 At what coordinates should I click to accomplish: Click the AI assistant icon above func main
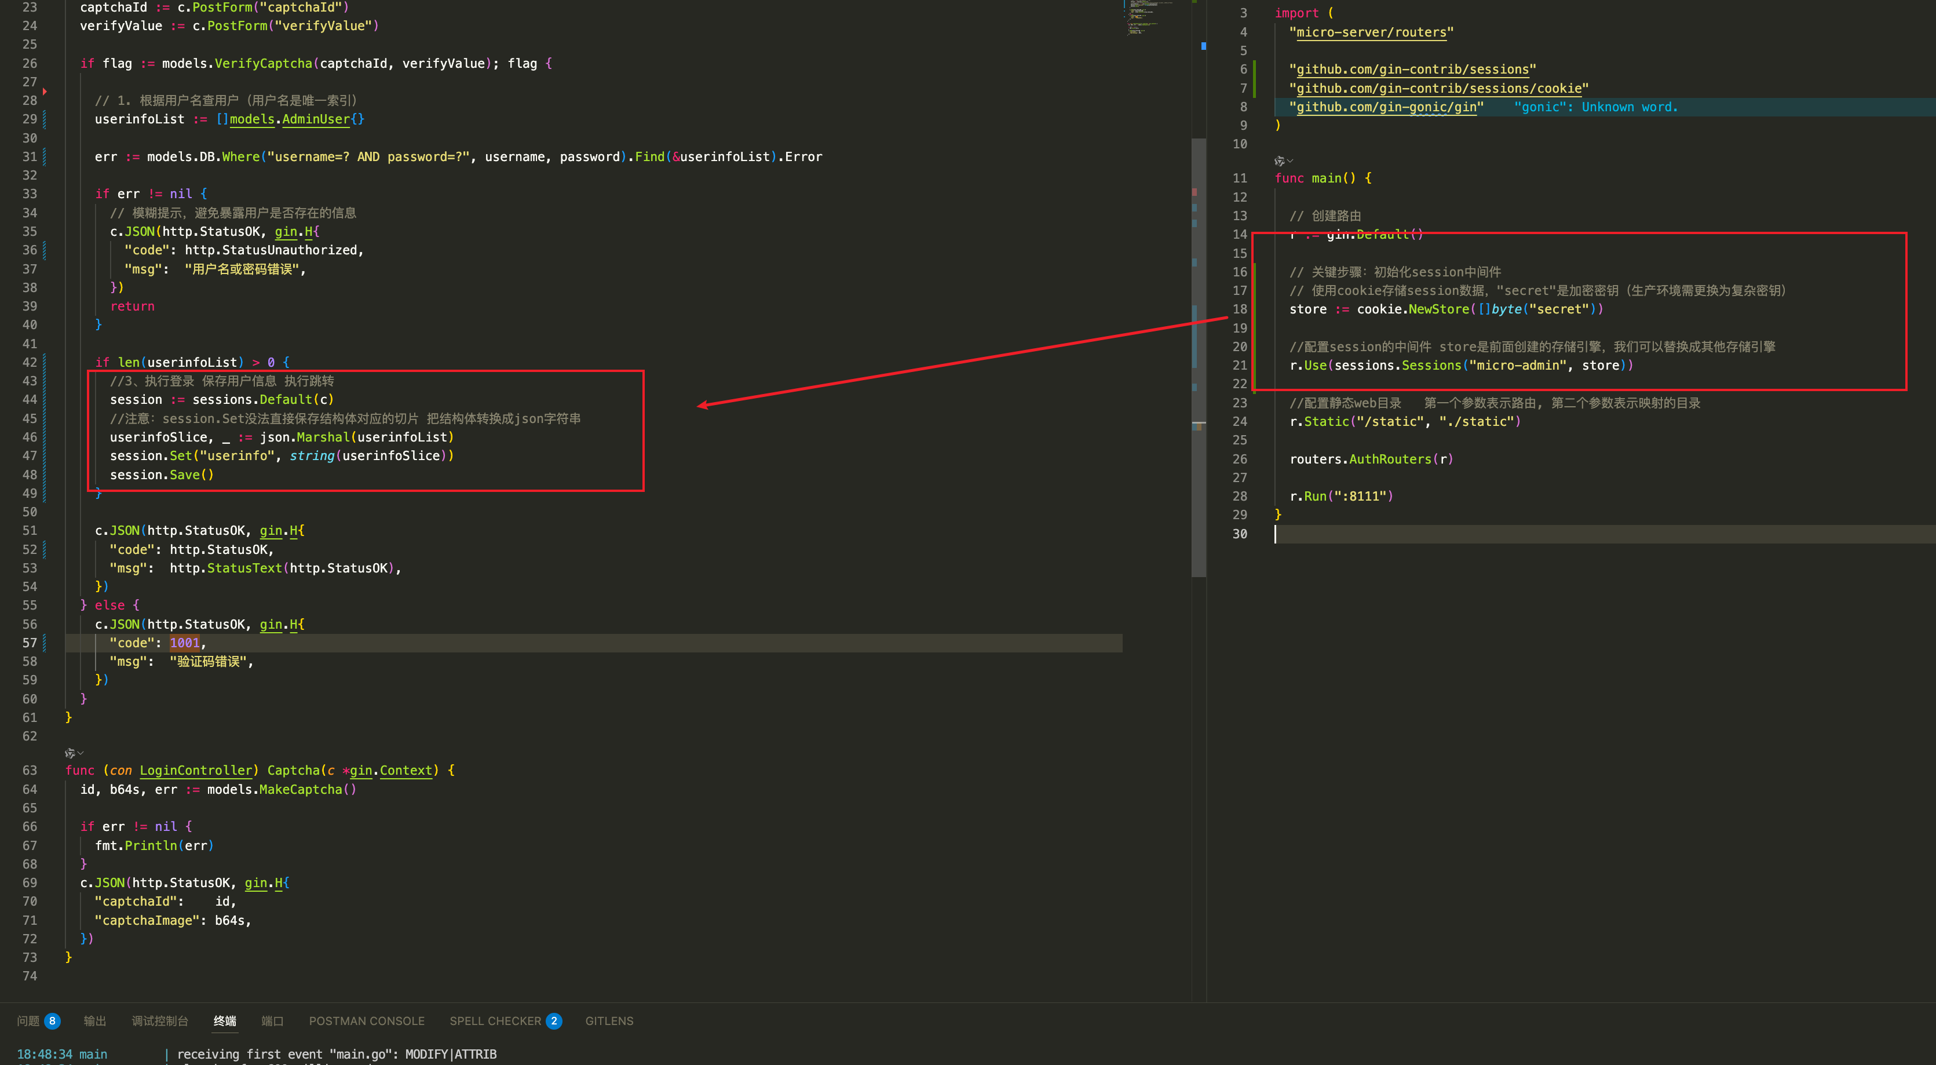point(1279,161)
